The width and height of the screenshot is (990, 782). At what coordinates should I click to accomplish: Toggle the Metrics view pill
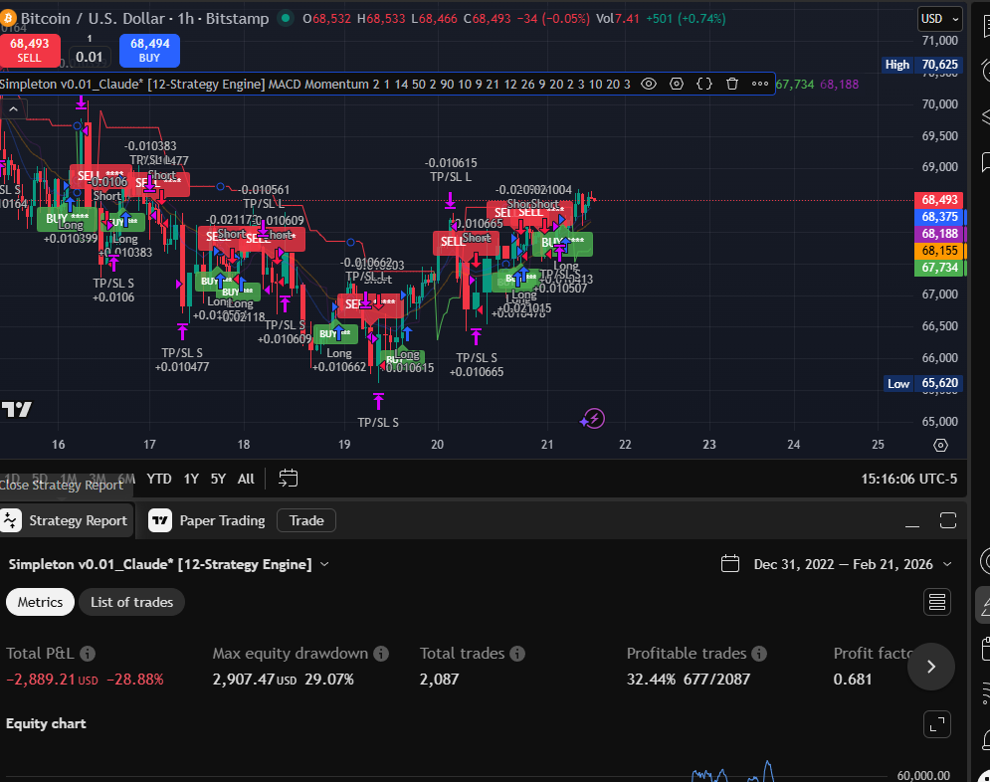(40, 602)
